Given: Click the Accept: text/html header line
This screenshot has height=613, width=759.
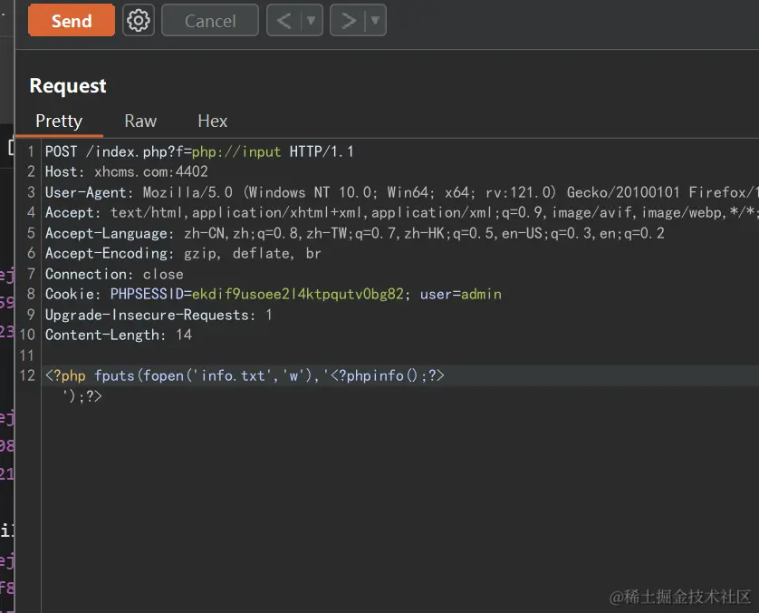Looking at the screenshot, I should point(401,213).
